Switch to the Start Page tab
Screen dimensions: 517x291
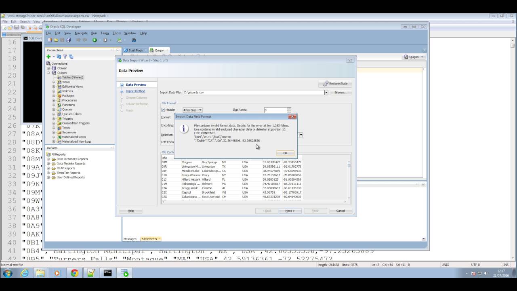point(135,50)
